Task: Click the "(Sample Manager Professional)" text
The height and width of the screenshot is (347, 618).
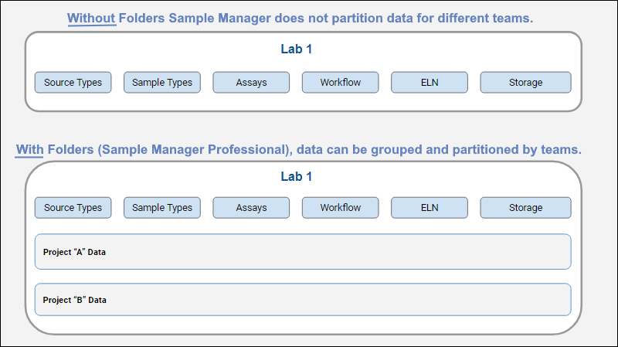Action: pos(197,148)
